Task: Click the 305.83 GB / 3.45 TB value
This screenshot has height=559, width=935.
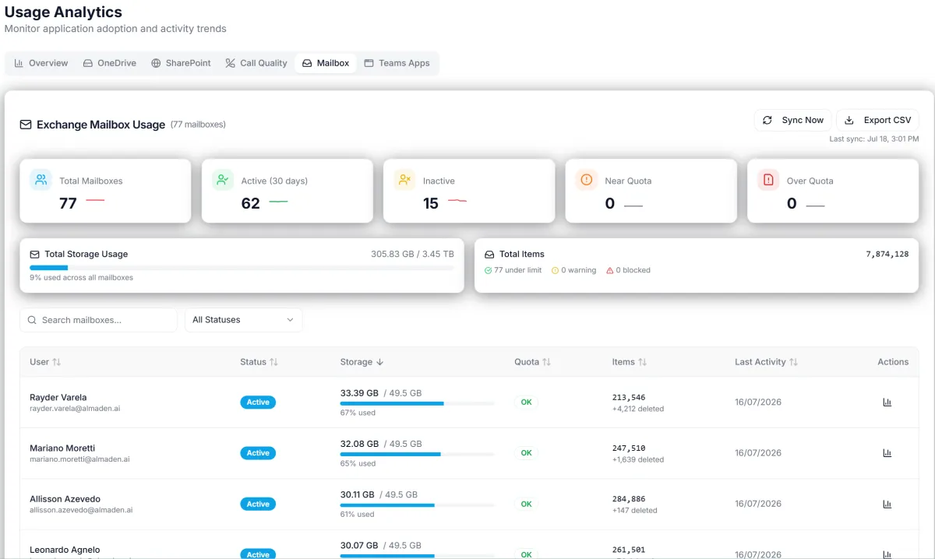Action: pos(412,254)
